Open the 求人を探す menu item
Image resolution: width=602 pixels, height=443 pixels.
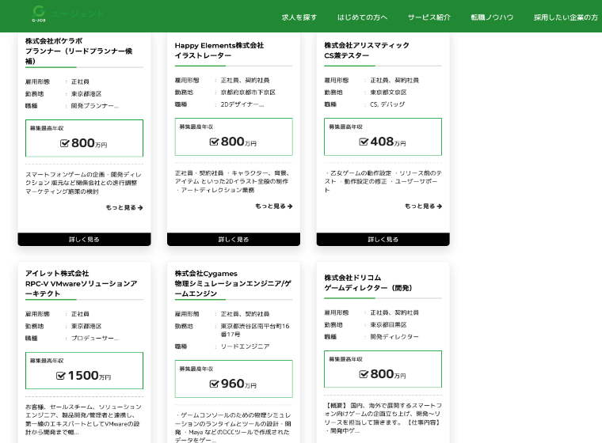pyautogui.click(x=299, y=17)
